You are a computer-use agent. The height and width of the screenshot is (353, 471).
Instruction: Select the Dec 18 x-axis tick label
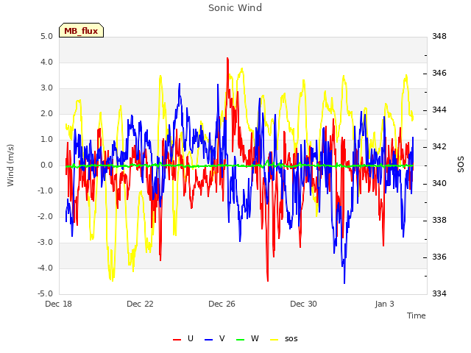59,304
